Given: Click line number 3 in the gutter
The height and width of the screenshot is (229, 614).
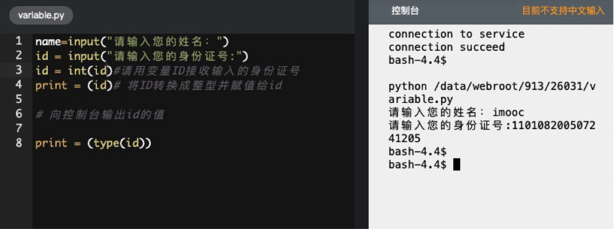Looking at the screenshot, I should [x=18, y=70].
